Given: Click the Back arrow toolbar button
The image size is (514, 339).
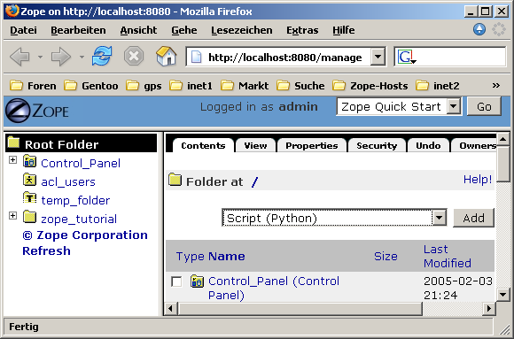Looking at the screenshot, I should (x=19, y=57).
